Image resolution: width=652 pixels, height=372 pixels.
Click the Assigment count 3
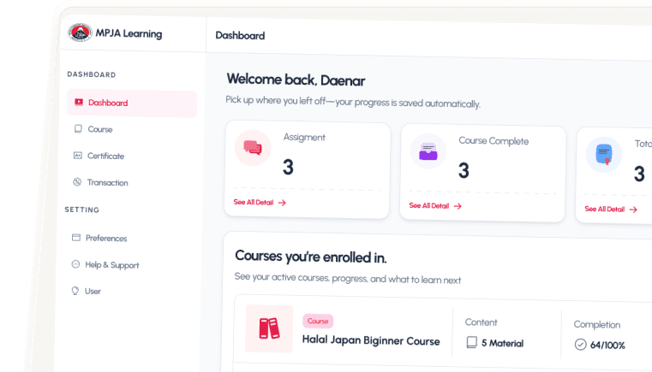288,167
